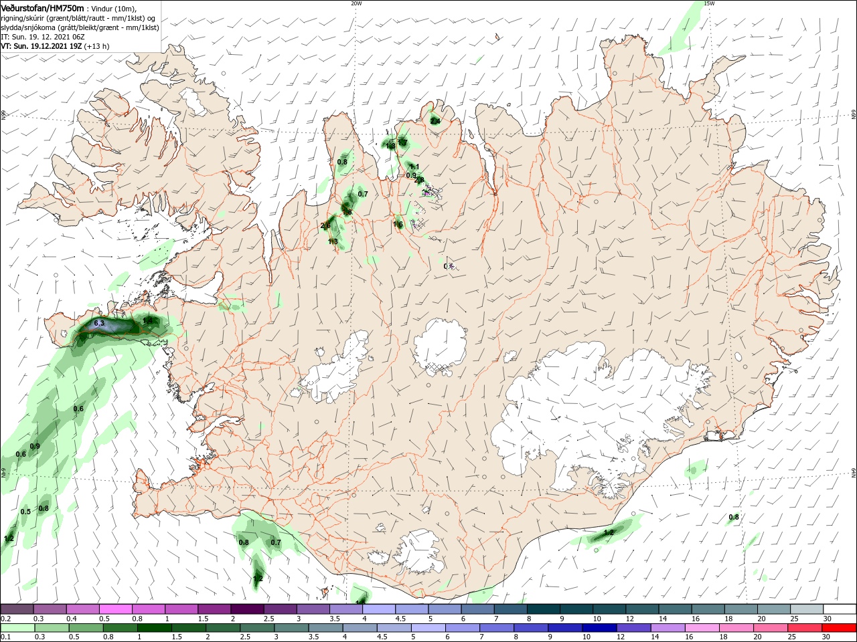Viewport: 857px width, 642px height.
Task: Select the 'slydda/snjókoma' legend description line
Action: (80, 27)
